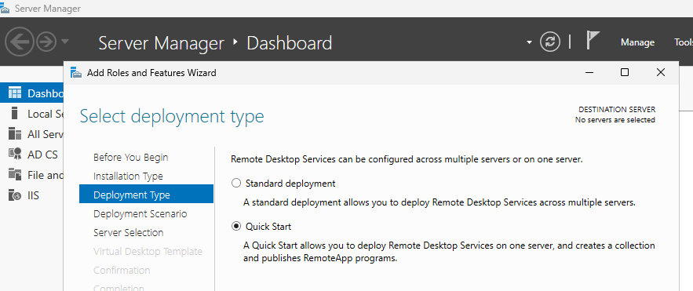Select the Deployment Type step
The image size is (693, 291).
click(x=146, y=195)
